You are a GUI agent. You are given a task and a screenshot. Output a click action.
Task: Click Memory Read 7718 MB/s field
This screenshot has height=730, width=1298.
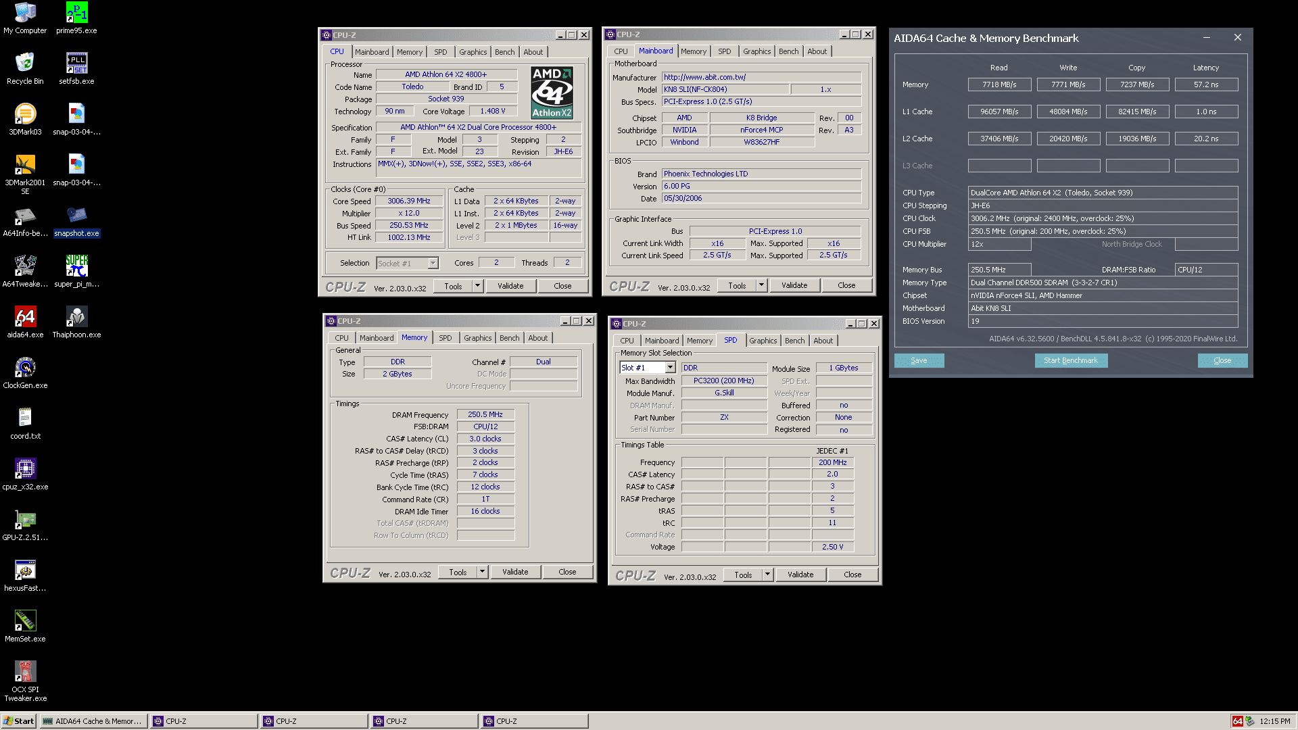pos(999,84)
